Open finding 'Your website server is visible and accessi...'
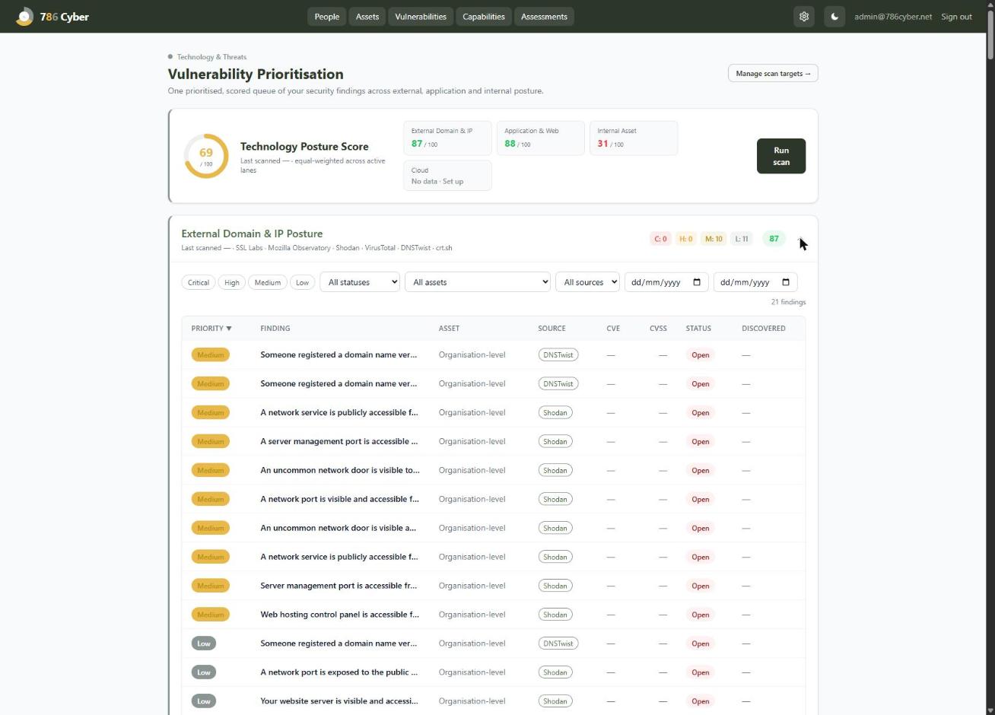This screenshot has height=715, width=995. [x=339, y=701]
